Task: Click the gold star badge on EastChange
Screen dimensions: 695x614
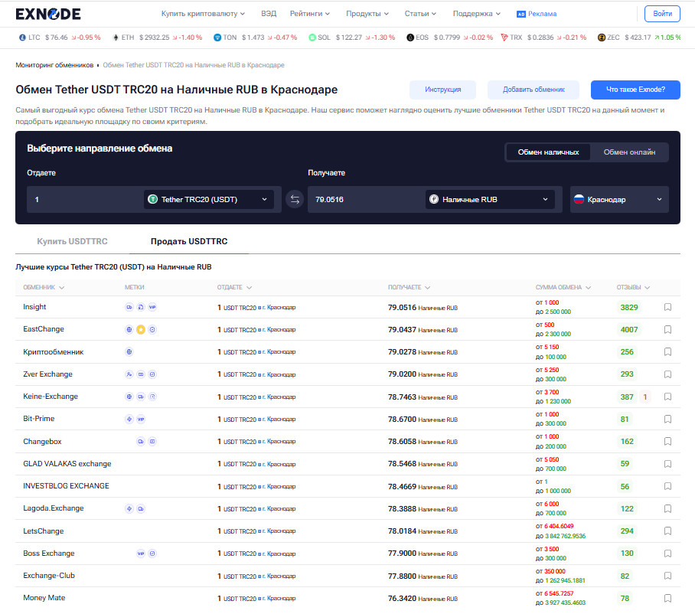Action: pyautogui.click(x=141, y=329)
